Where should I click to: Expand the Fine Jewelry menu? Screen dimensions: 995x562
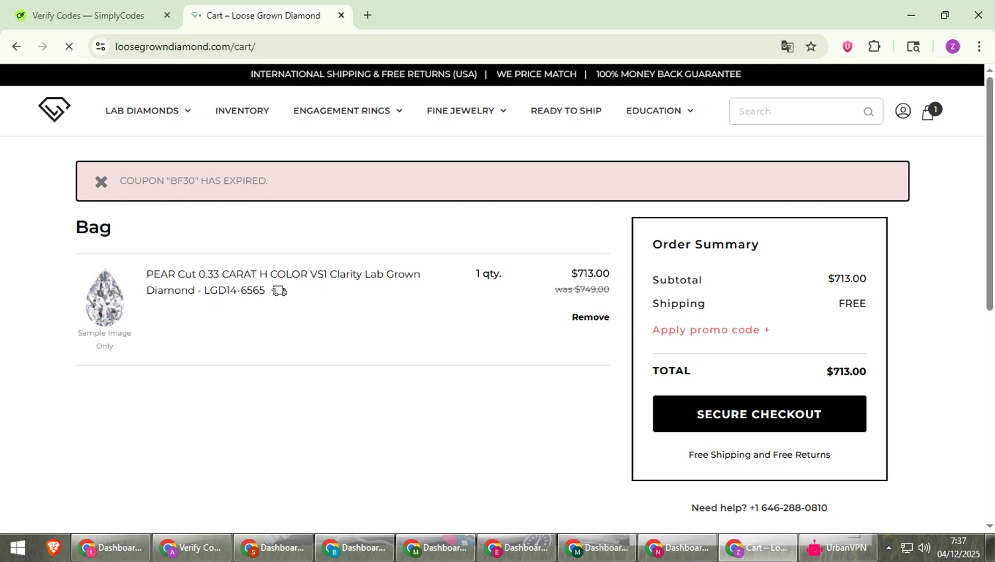point(466,111)
